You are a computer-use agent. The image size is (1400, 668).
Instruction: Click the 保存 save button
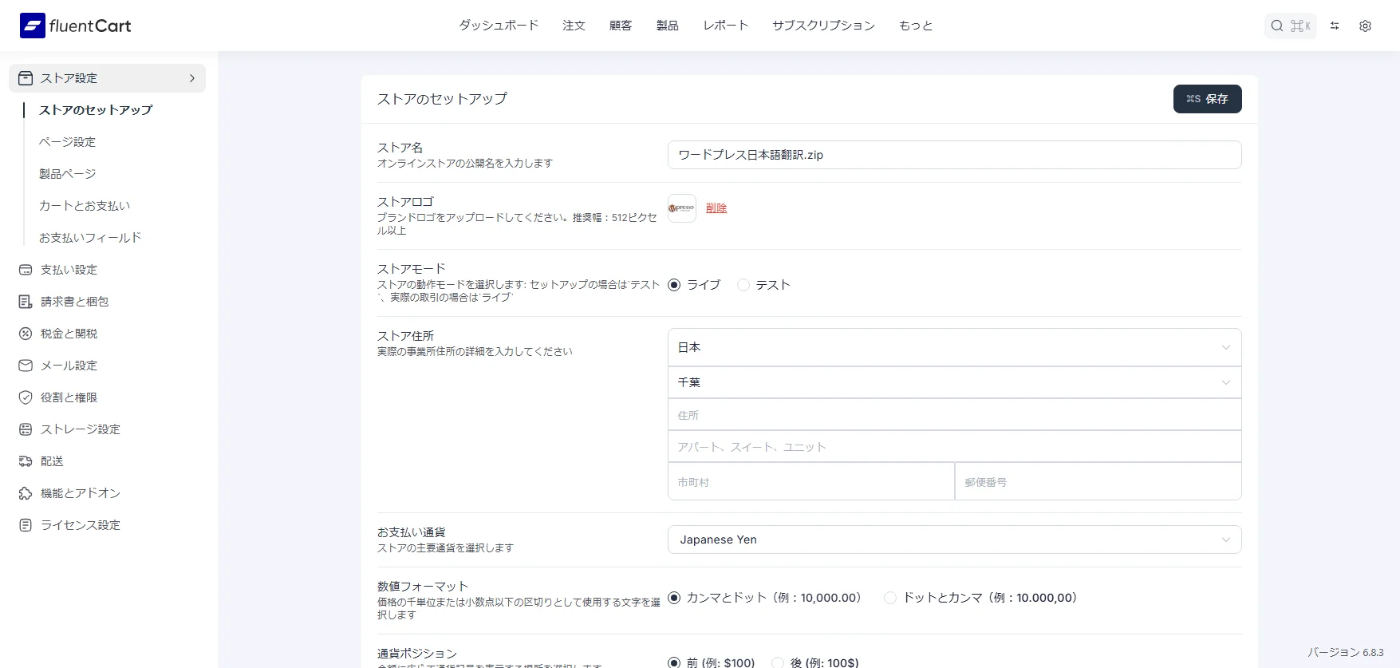(x=1207, y=99)
